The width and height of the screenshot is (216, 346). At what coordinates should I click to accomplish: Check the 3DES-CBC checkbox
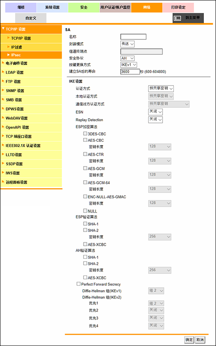[85, 133]
